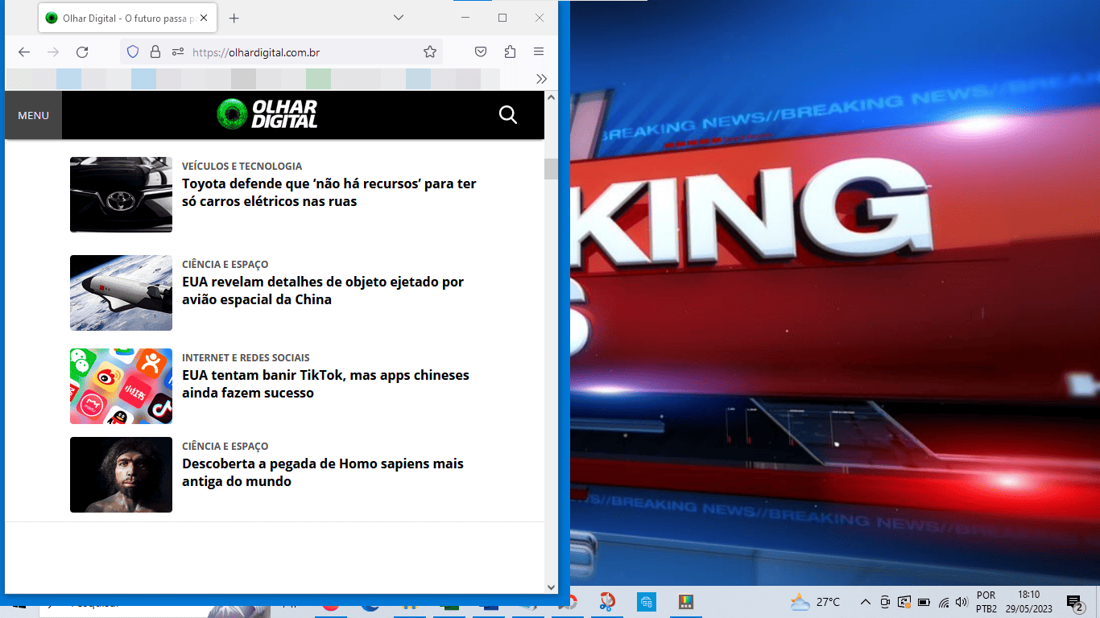The image size is (1100, 618).
Task: Open the weather widget showing 27°C
Action: coord(815,602)
